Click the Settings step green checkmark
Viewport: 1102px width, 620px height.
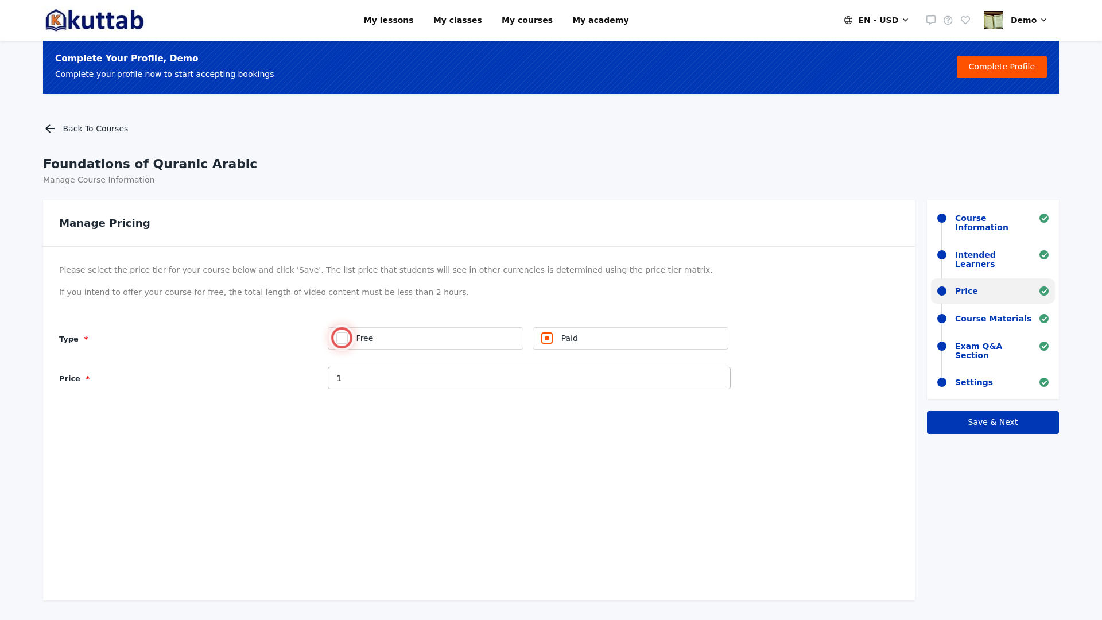[x=1044, y=382]
